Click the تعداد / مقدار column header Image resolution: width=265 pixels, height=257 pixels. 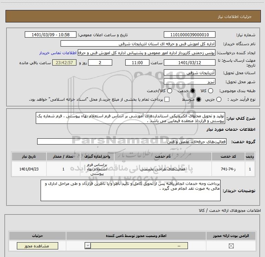click(63, 156)
